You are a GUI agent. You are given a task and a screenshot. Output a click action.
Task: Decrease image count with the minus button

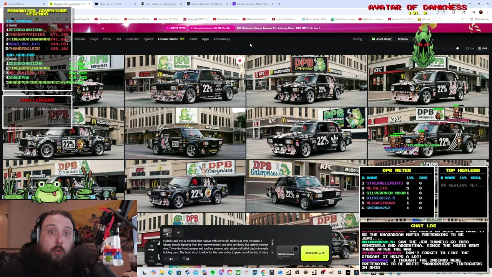click(x=166, y=259)
